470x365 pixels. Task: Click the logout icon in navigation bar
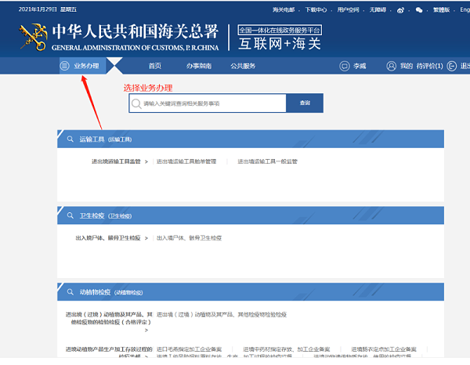452,66
